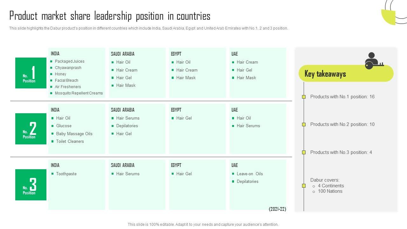The image size is (407, 229).
Task: Click the slide title about market share leadership
Action: click(x=110, y=16)
